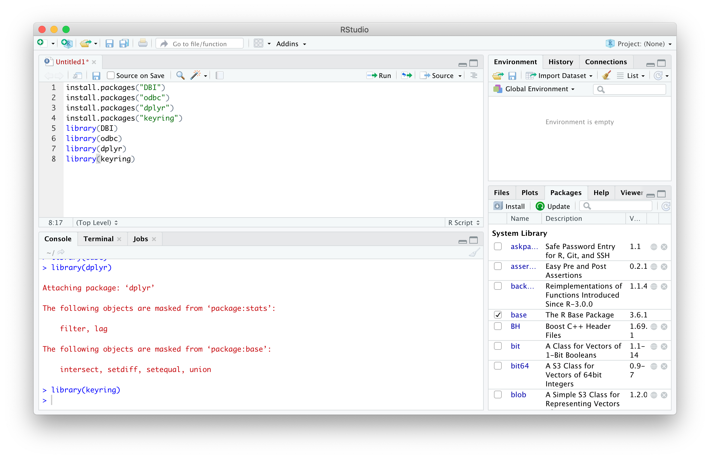Viewport: 710px width, 459px height.
Task: Click the Run button
Action: [379, 76]
